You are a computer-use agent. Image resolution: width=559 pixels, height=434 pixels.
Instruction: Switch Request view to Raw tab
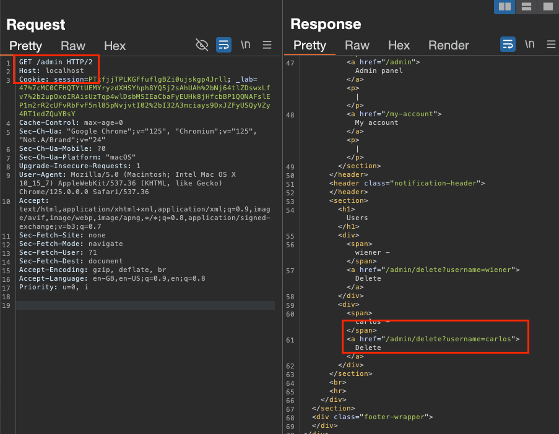coord(72,46)
